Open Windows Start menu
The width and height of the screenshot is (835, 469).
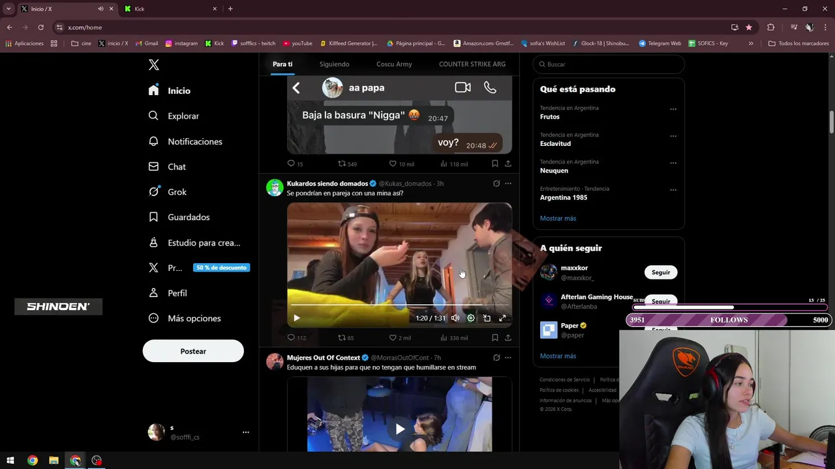click(x=10, y=461)
